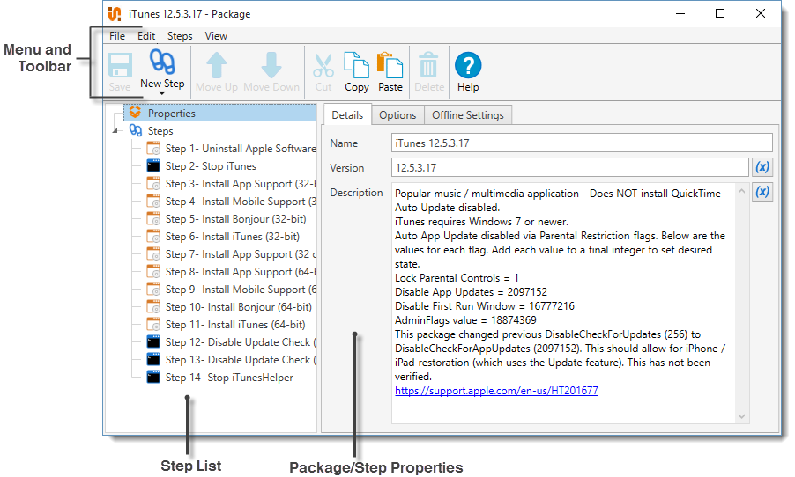Switch to the Options tab
The width and height of the screenshot is (795, 477).
pyautogui.click(x=397, y=115)
